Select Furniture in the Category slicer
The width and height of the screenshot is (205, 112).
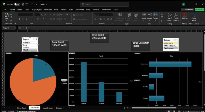tap(171, 43)
